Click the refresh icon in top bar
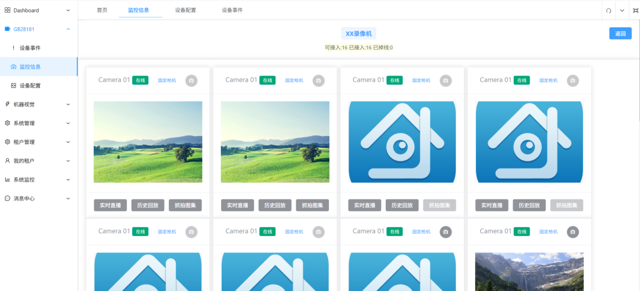The image size is (640, 291). tap(608, 11)
